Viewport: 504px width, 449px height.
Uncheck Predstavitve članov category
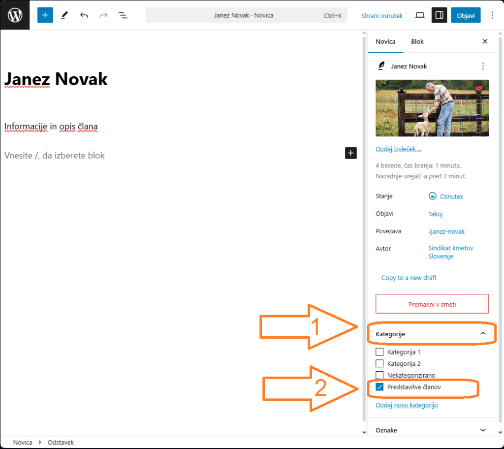[x=379, y=387]
